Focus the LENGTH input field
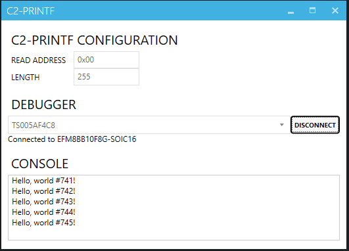This screenshot has height=251, width=349. 106,77
